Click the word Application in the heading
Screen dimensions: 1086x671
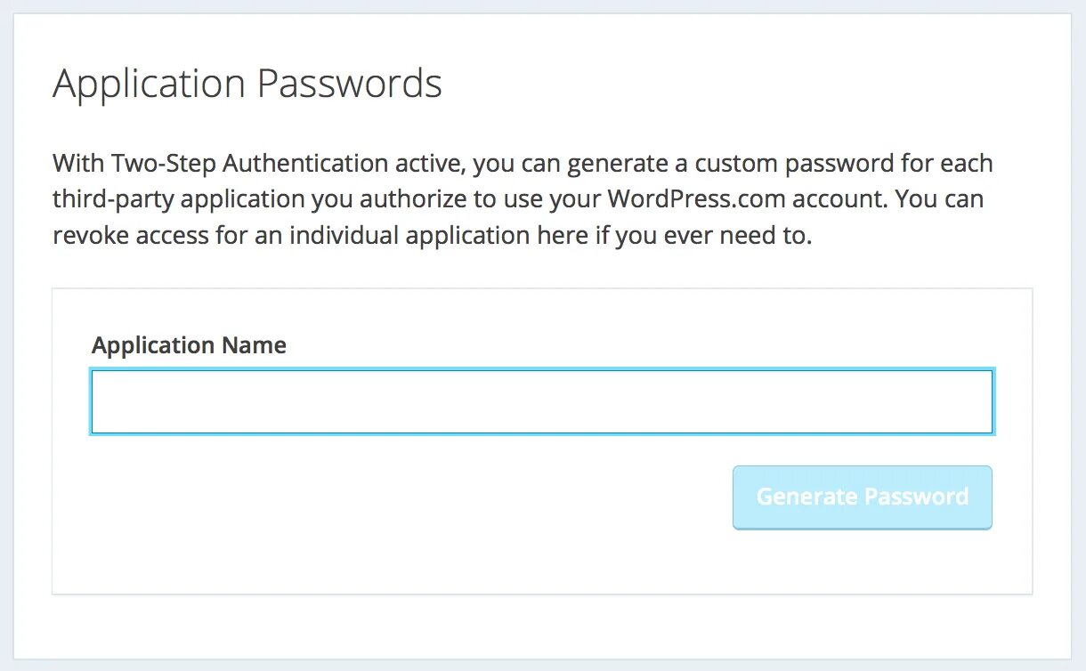pos(149,85)
